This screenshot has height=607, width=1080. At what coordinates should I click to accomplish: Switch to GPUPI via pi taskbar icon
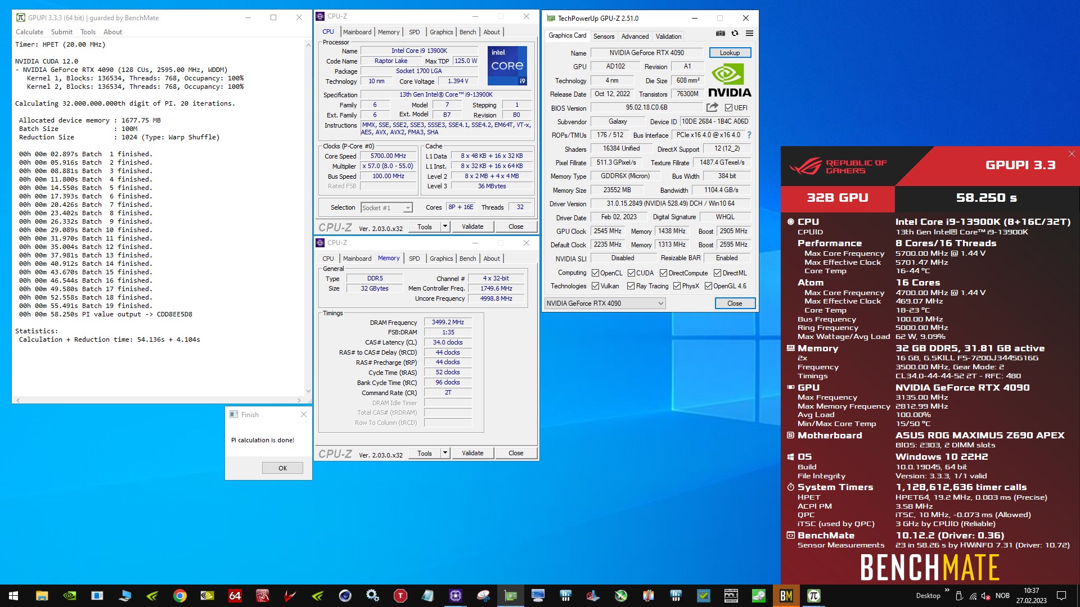pos(813,596)
